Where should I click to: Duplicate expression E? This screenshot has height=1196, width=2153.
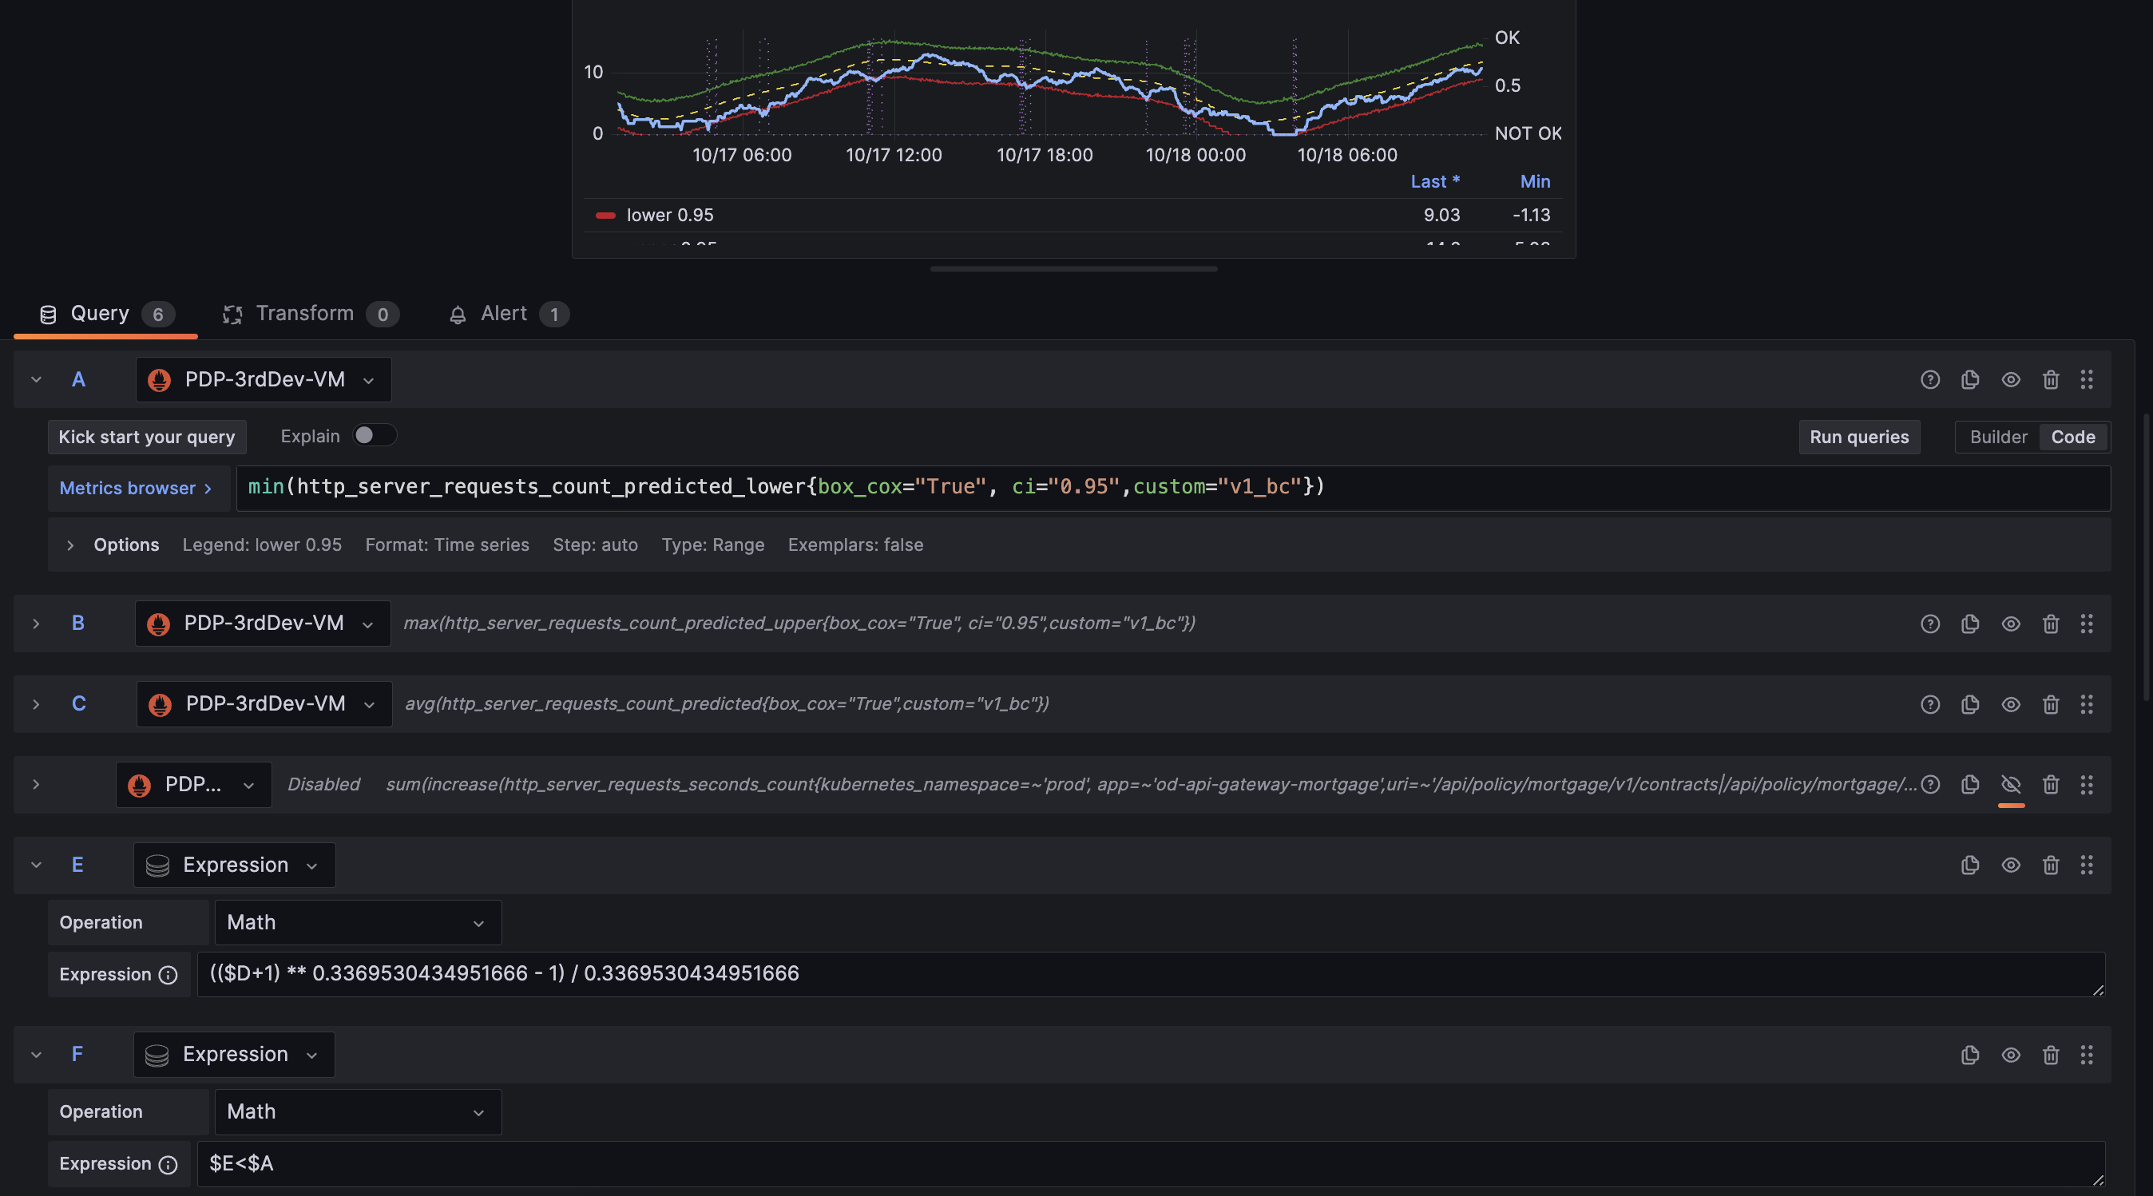coord(1970,865)
